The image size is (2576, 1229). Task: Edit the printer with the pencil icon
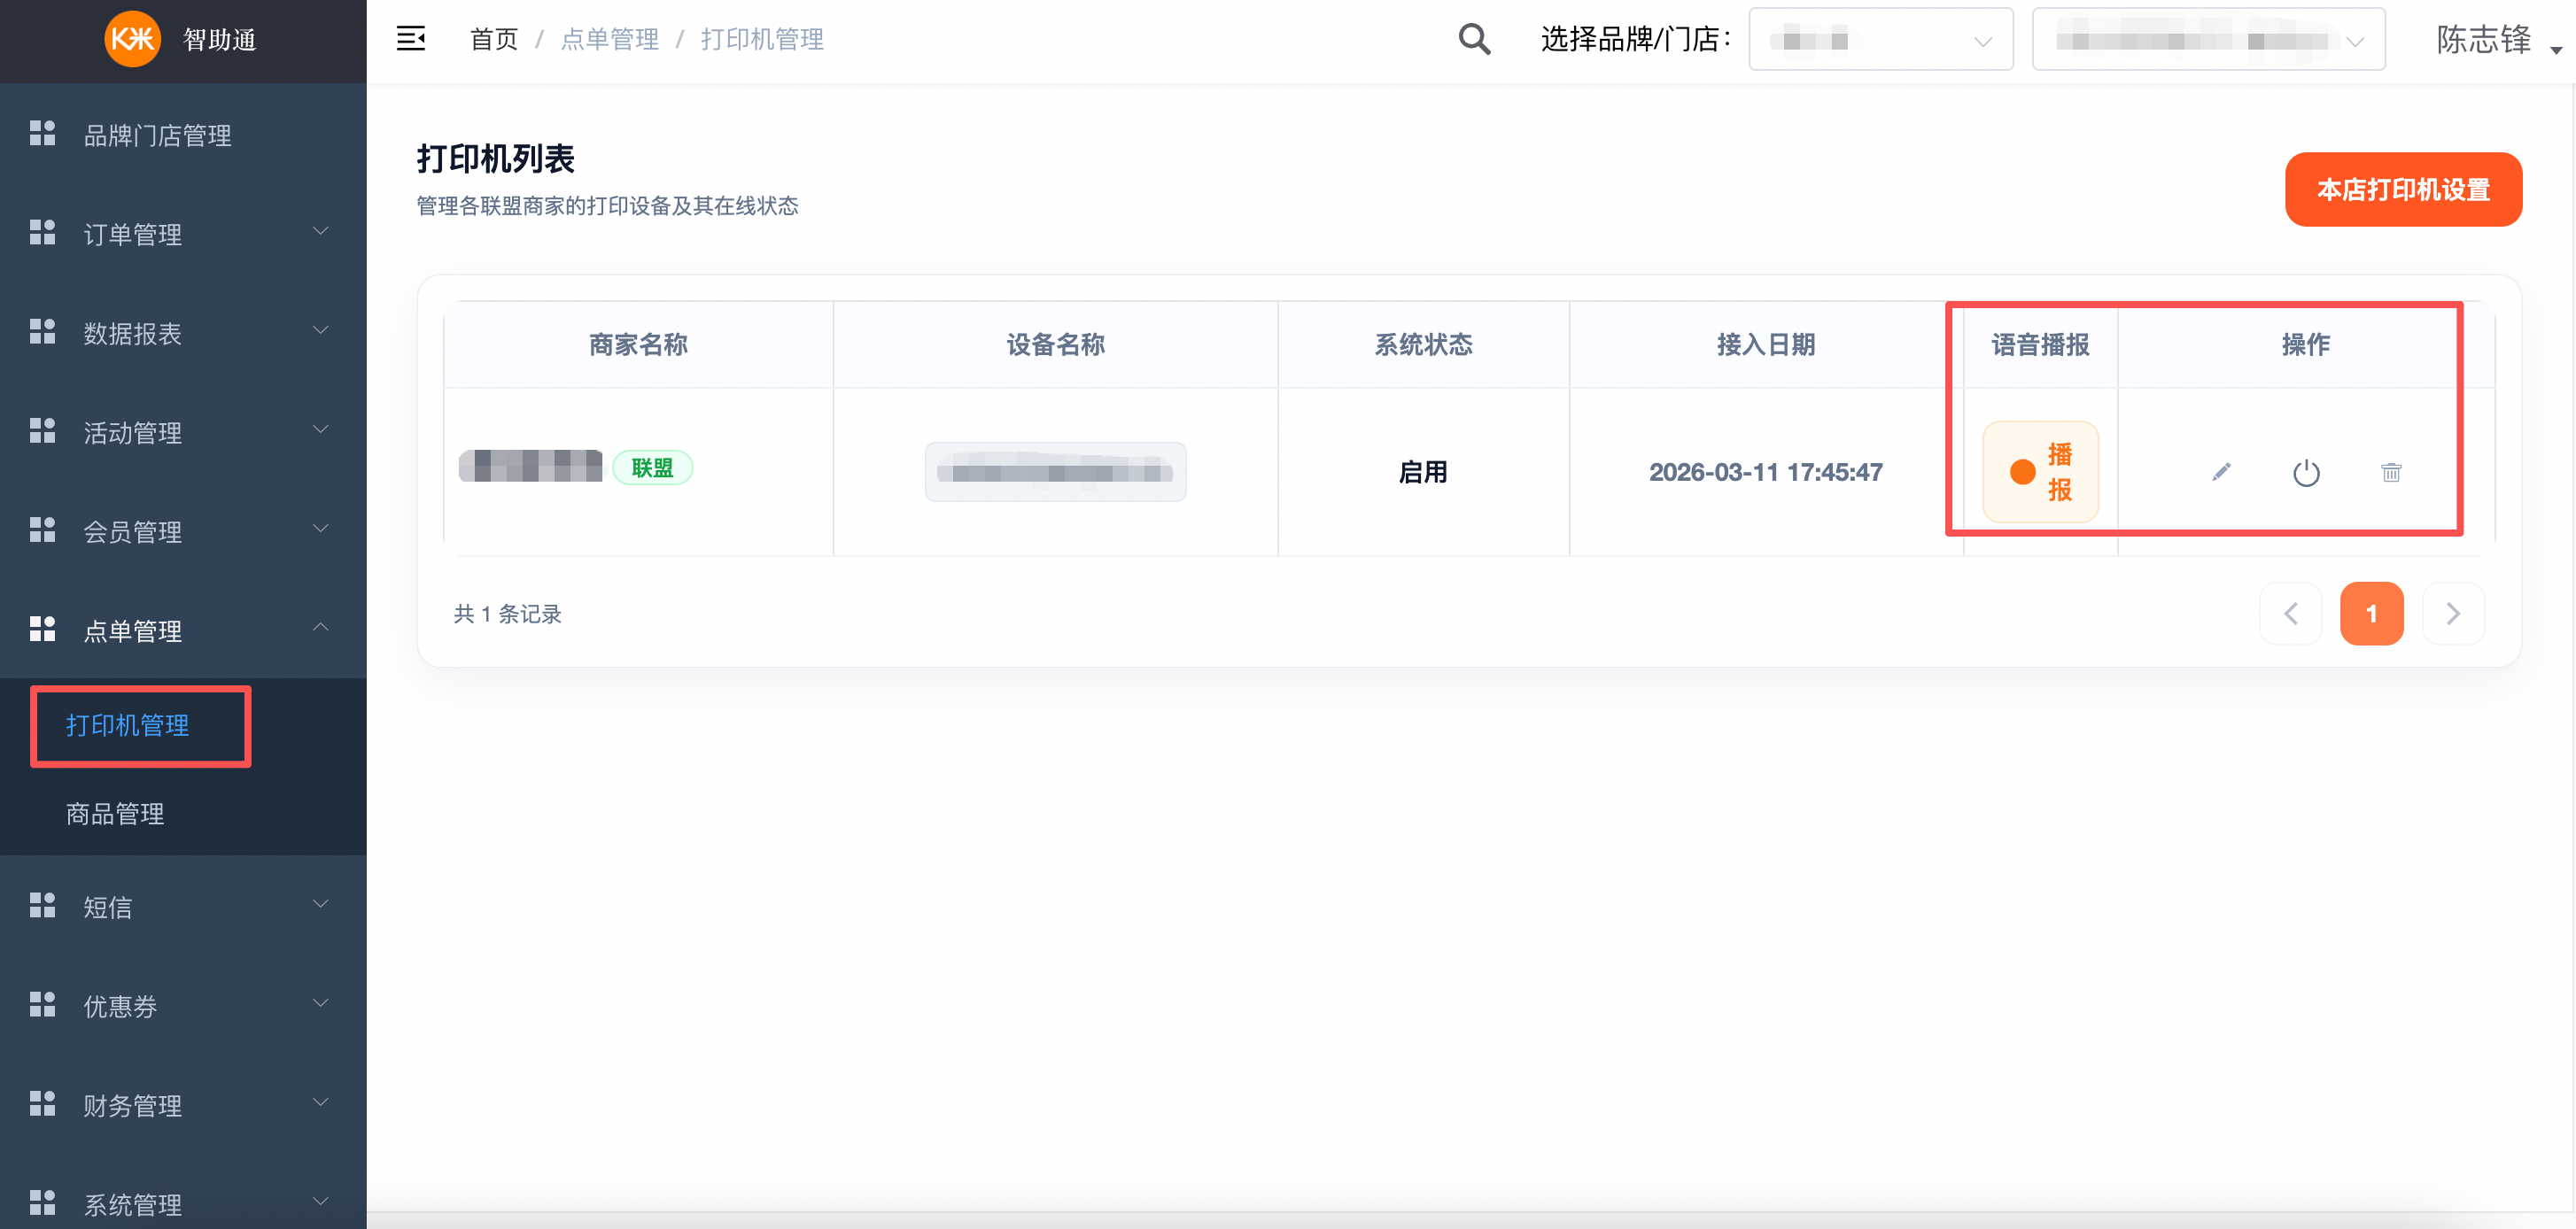pyautogui.click(x=2221, y=472)
